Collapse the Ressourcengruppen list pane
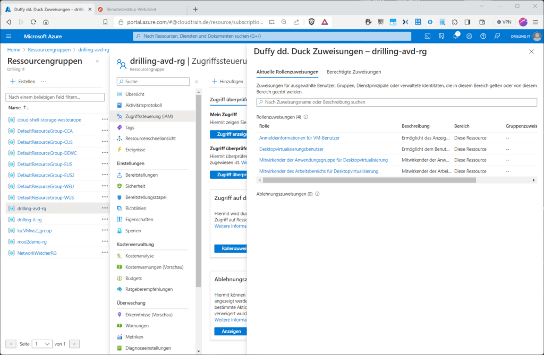 click(x=98, y=61)
